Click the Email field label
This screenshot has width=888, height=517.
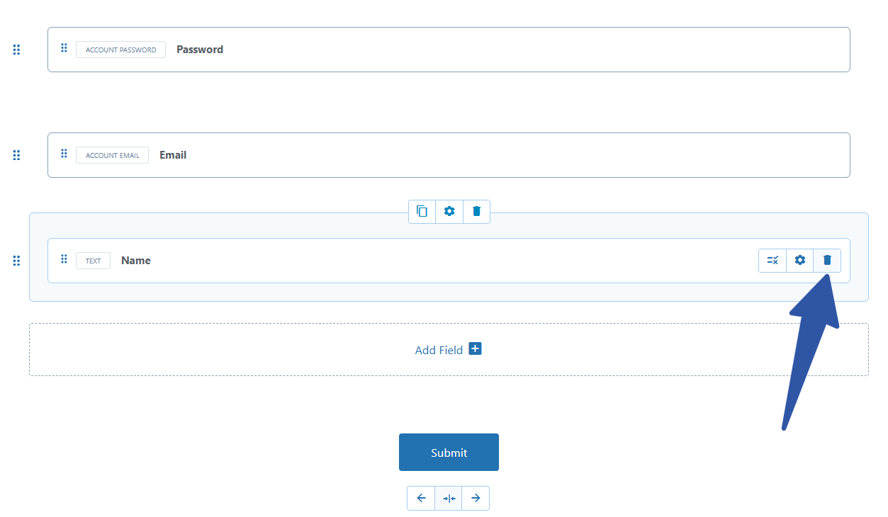[x=173, y=154]
